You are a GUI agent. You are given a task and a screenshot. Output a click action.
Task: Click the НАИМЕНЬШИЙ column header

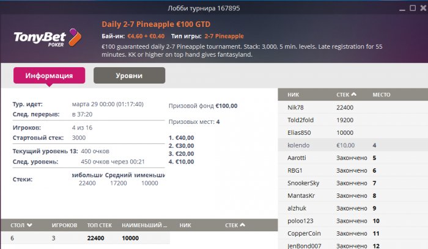[144, 225]
